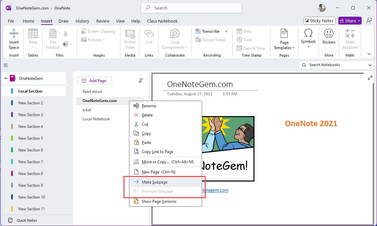Choose Move or Copy menu item
The height and width of the screenshot is (226, 377).
pyautogui.click(x=165, y=162)
